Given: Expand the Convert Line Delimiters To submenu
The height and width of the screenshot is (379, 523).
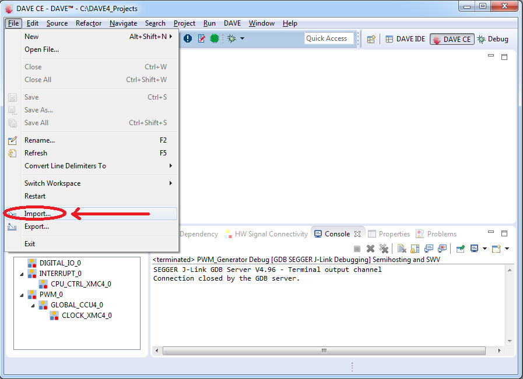Looking at the screenshot, I should tap(92, 166).
